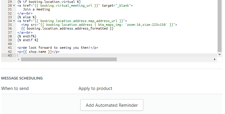This screenshot has width=225, height=114.
Task: Place cursor in the booking.location.virtual if statement
Action: [x=49, y=2]
